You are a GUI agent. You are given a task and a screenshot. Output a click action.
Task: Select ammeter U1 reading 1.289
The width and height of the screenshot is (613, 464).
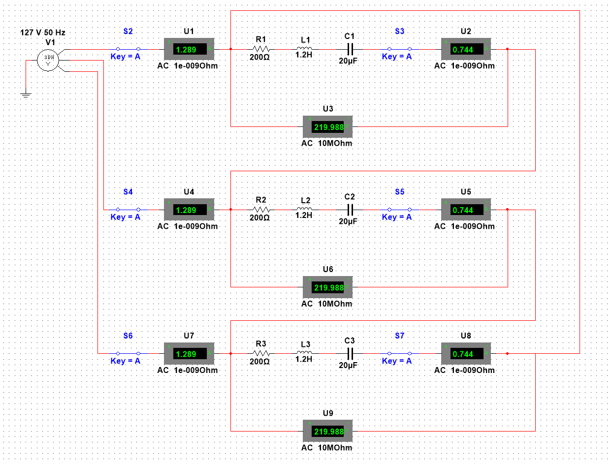(x=189, y=49)
